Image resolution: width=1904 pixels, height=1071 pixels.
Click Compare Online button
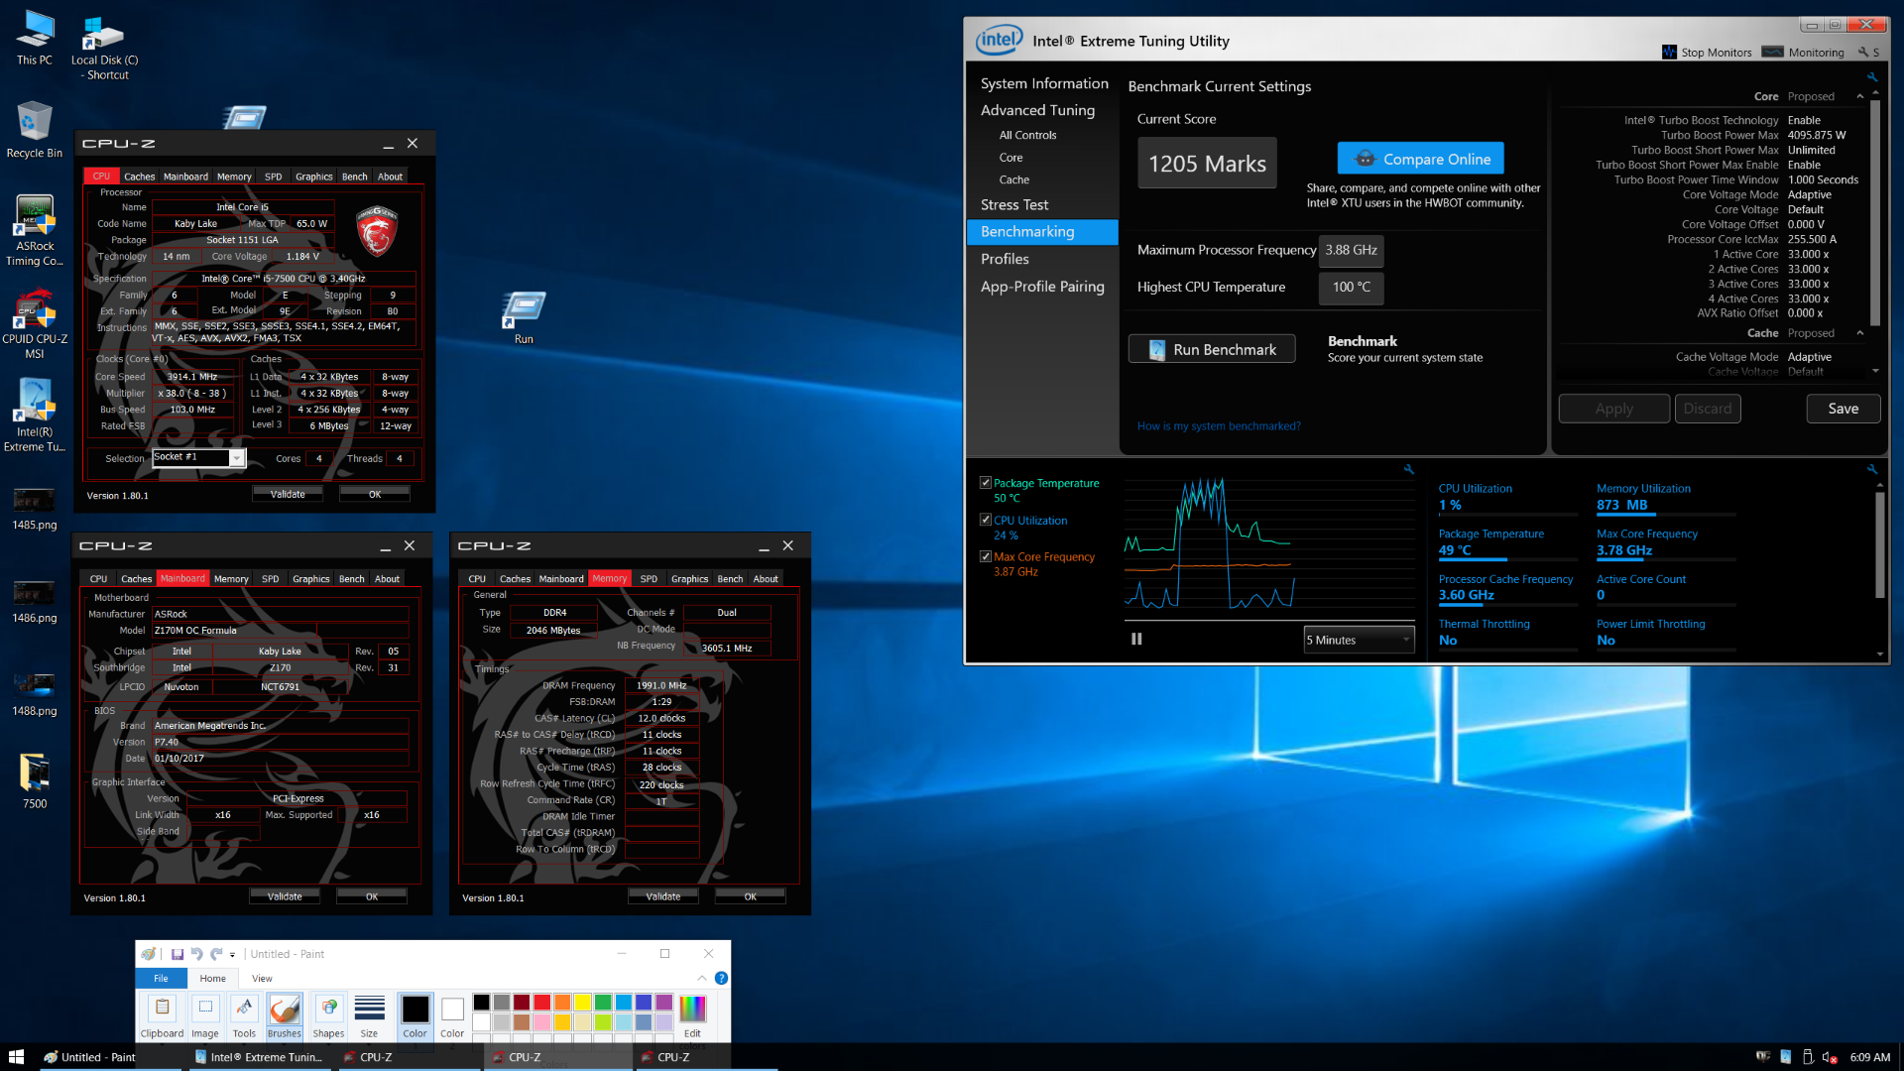point(1421,159)
